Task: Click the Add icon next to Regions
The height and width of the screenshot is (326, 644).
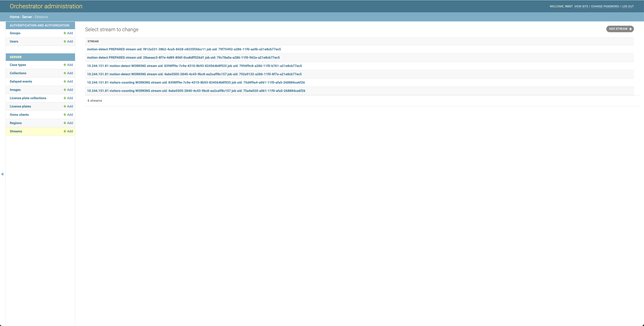Action: (x=68, y=123)
